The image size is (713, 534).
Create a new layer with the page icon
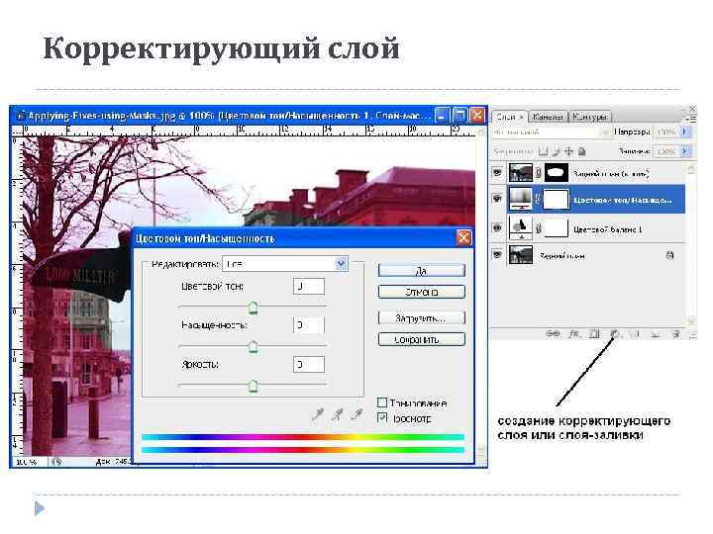pyautogui.click(x=656, y=334)
